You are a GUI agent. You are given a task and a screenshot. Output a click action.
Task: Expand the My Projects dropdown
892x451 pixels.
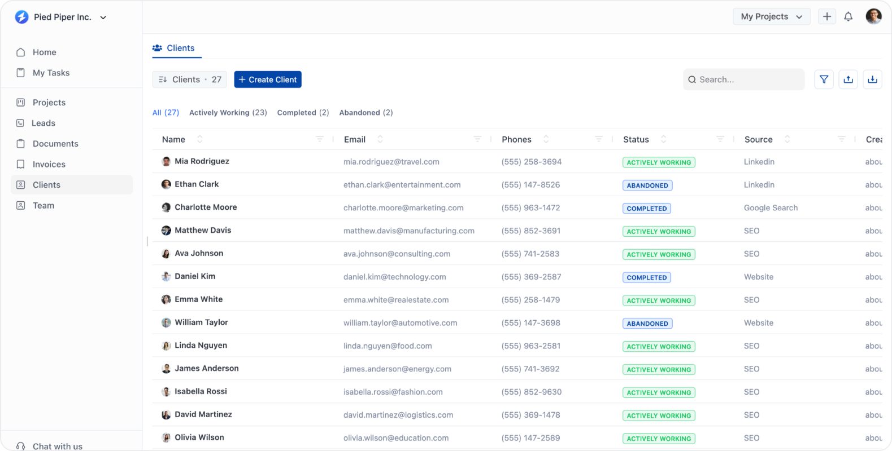point(771,16)
